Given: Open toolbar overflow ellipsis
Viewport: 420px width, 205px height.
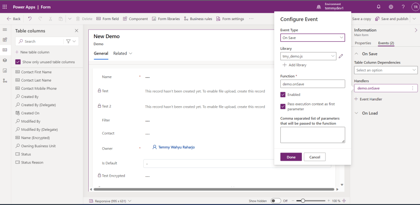Looking at the screenshot, I should (251, 19).
